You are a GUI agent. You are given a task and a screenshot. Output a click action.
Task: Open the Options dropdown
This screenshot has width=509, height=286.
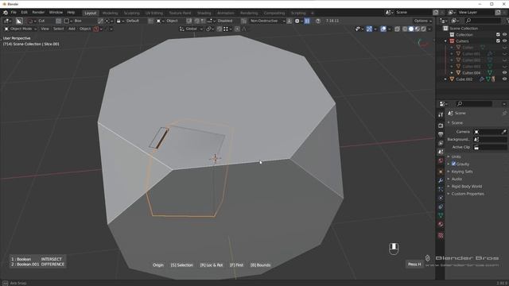423,21
